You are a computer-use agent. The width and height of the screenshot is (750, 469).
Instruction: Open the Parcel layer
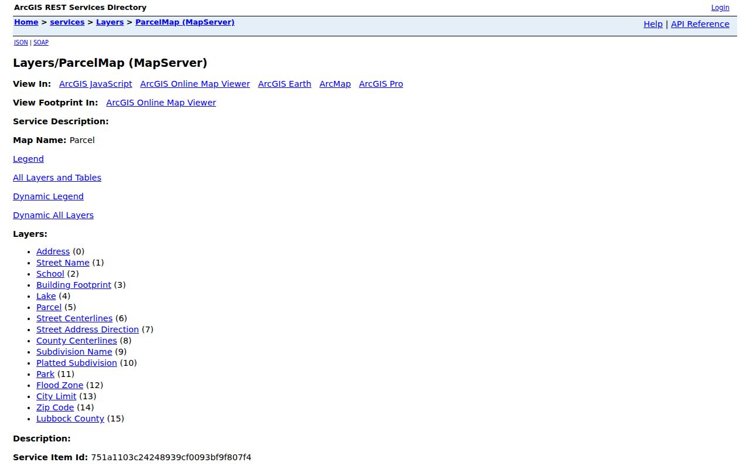point(49,307)
